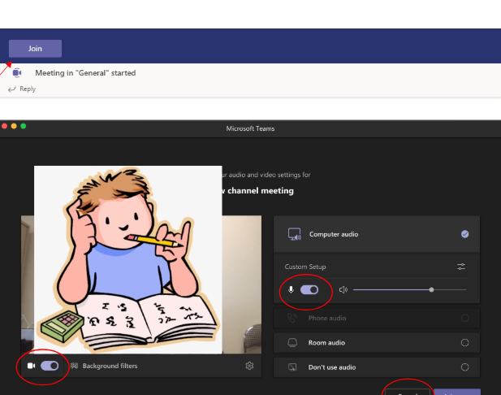Screen dimensions: 501x395
Task: Click the meeting camera icon beside 'Meeting in General started'
Action: tap(17, 73)
